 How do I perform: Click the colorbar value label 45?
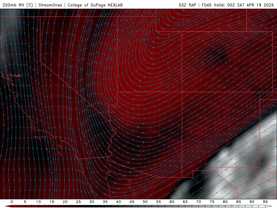[x=132, y=202]
